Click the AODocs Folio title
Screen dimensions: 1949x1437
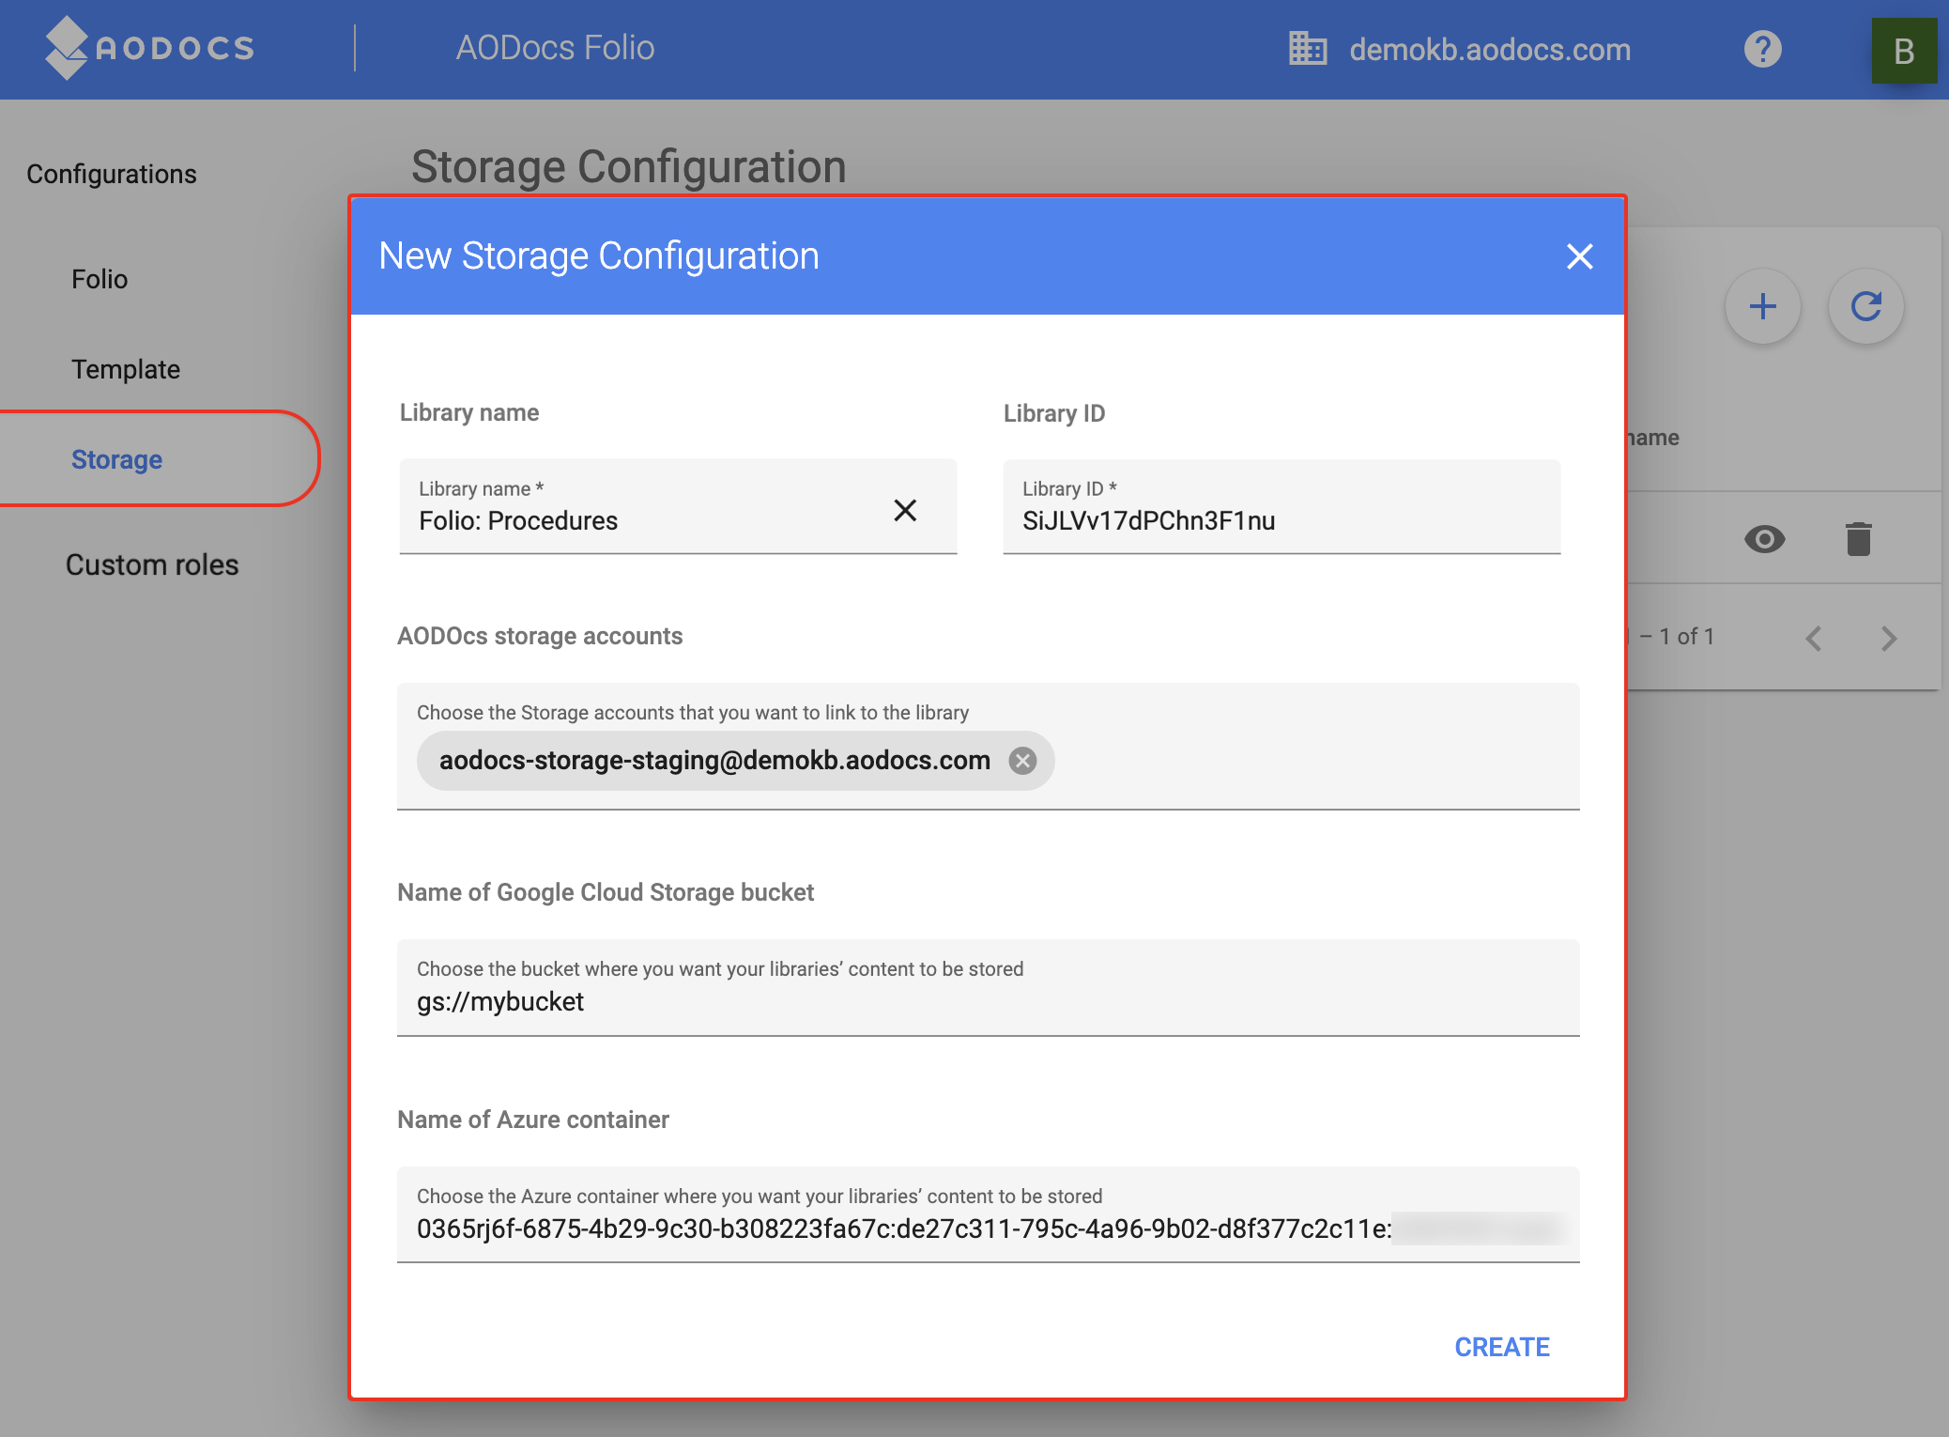point(555,47)
